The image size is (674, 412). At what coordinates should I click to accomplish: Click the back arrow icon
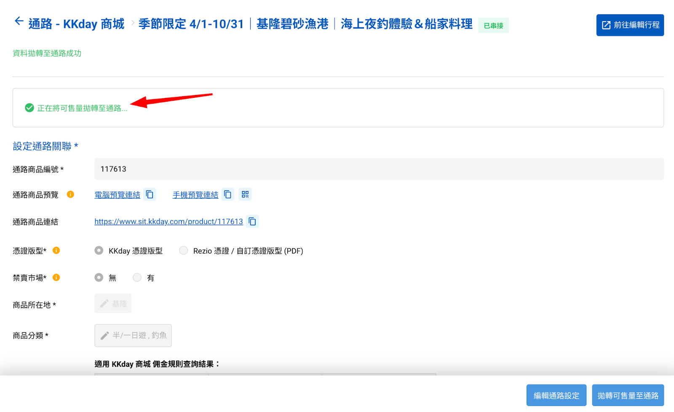(x=19, y=21)
